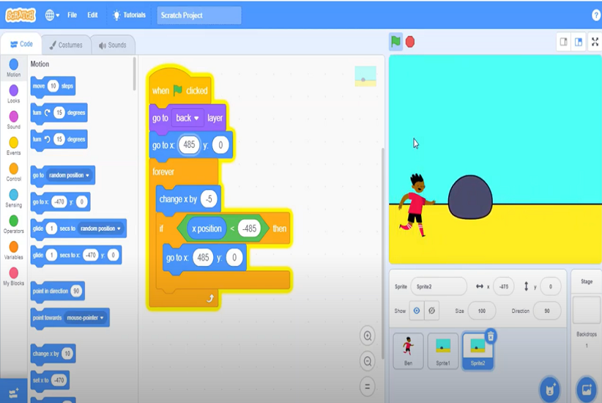The width and height of the screenshot is (602, 403).
Task: Open the File menu
Action: (72, 15)
